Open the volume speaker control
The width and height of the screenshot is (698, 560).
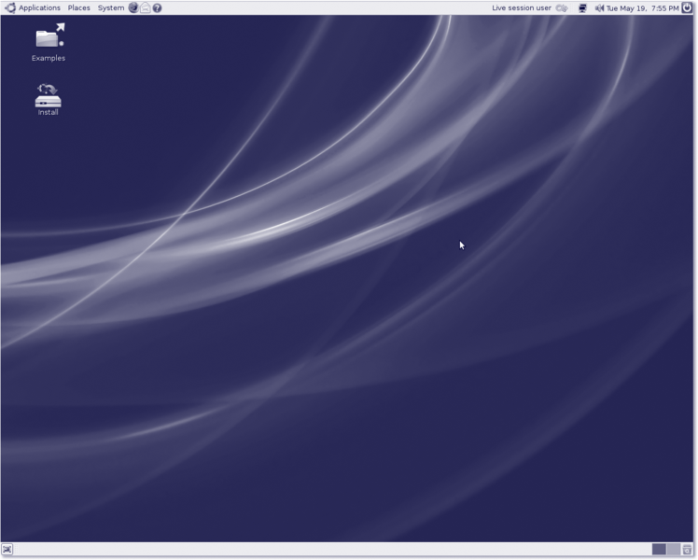[x=599, y=7]
